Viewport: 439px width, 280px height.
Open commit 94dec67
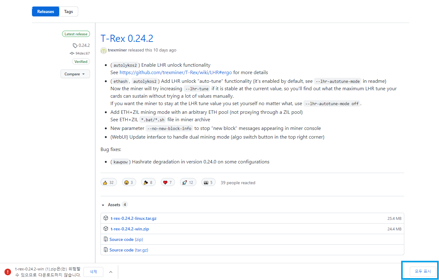tap(83, 53)
